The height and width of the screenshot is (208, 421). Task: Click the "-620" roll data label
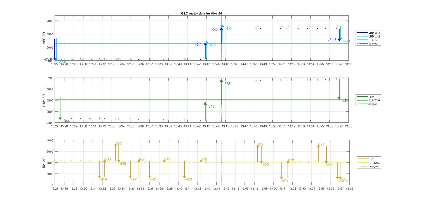click(x=188, y=179)
